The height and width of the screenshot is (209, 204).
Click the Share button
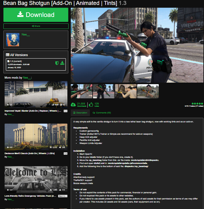coord(36,26)
